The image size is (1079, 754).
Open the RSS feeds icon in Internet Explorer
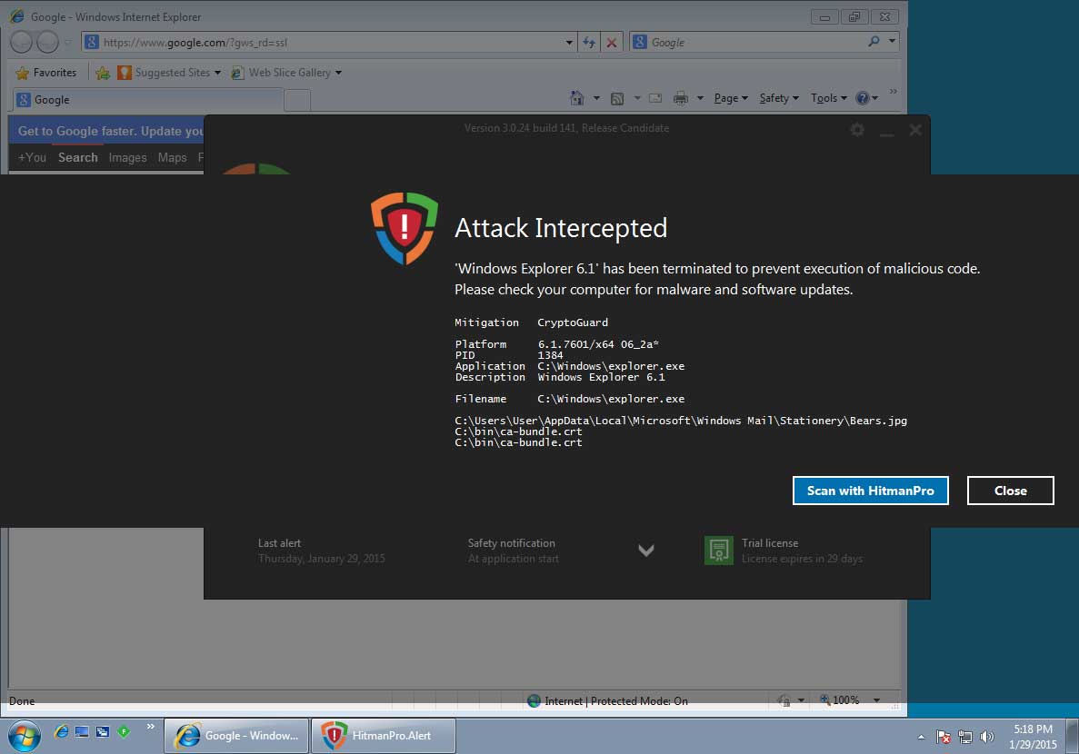(617, 97)
